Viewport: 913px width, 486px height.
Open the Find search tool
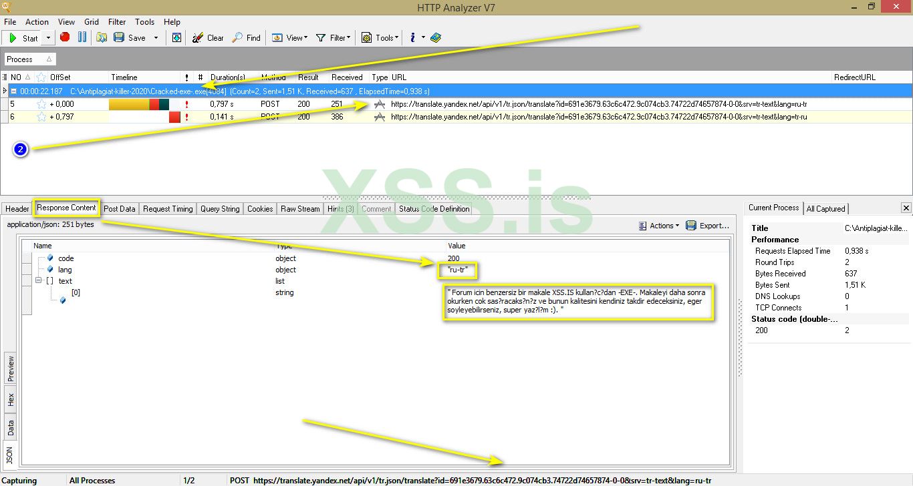coord(246,38)
